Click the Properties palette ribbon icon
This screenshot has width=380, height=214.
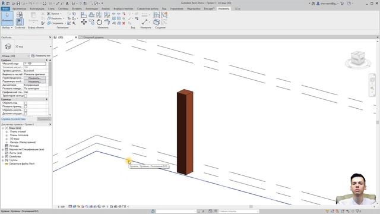pyautogui.click(x=20, y=22)
